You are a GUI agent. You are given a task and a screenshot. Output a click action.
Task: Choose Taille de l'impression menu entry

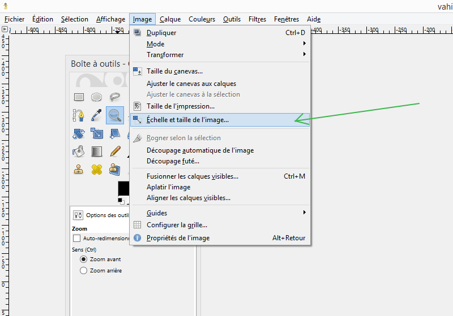pos(220,106)
